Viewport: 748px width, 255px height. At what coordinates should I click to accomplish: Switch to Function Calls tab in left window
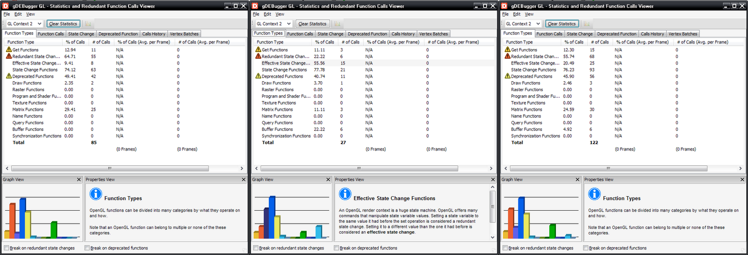tap(50, 34)
